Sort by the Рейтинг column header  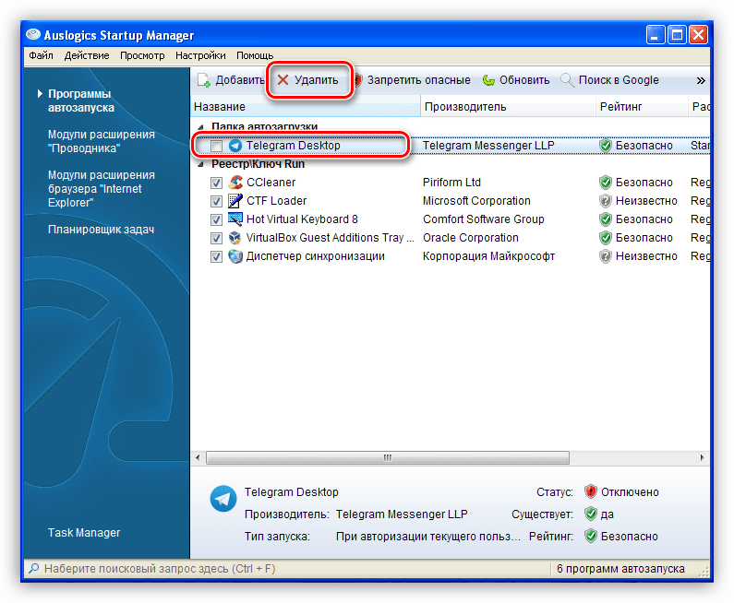643,107
